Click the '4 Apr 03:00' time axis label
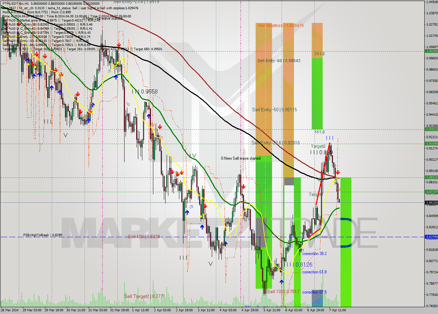 [x=228, y=310]
